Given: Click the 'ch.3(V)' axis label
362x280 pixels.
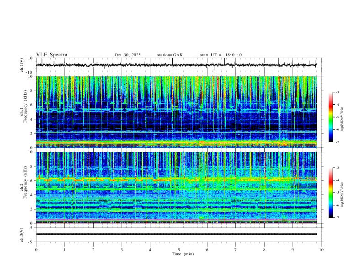Looking at the screenshot, I should (22, 235).
